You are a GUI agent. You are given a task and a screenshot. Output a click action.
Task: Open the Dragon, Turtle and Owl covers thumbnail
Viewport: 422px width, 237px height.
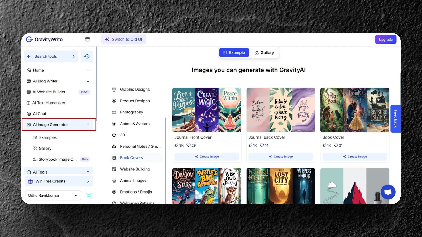[x=207, y=186]
